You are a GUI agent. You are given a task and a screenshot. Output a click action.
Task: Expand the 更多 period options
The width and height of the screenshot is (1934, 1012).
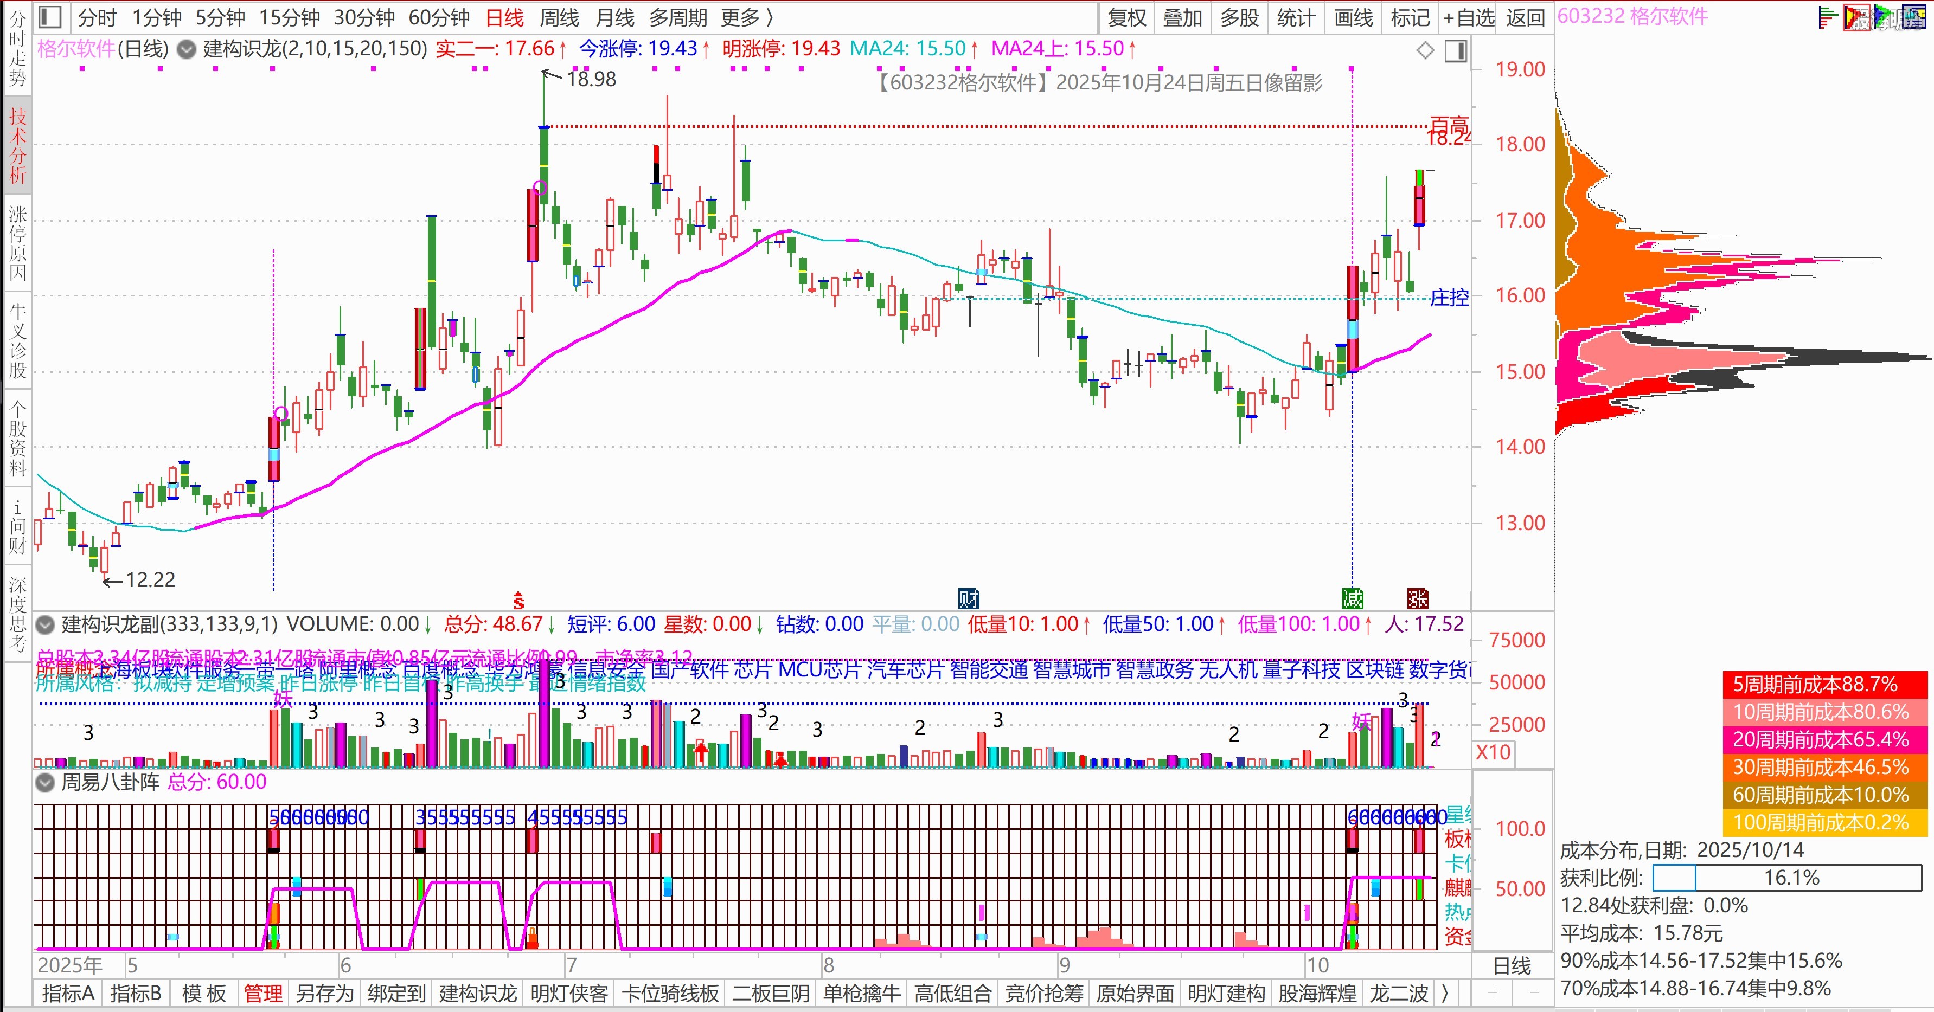[x=746, y=17]
